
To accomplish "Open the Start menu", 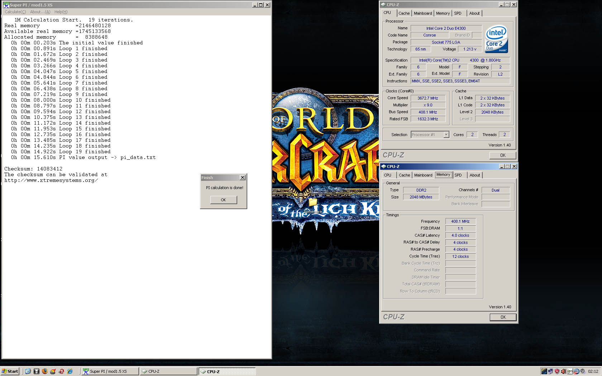I will coord(10,371).
